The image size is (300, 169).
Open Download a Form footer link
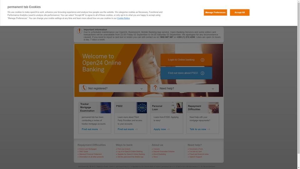click(x=196, y=149)
